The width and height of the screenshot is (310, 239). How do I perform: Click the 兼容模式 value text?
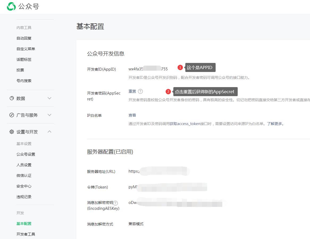tap(136, 224)
